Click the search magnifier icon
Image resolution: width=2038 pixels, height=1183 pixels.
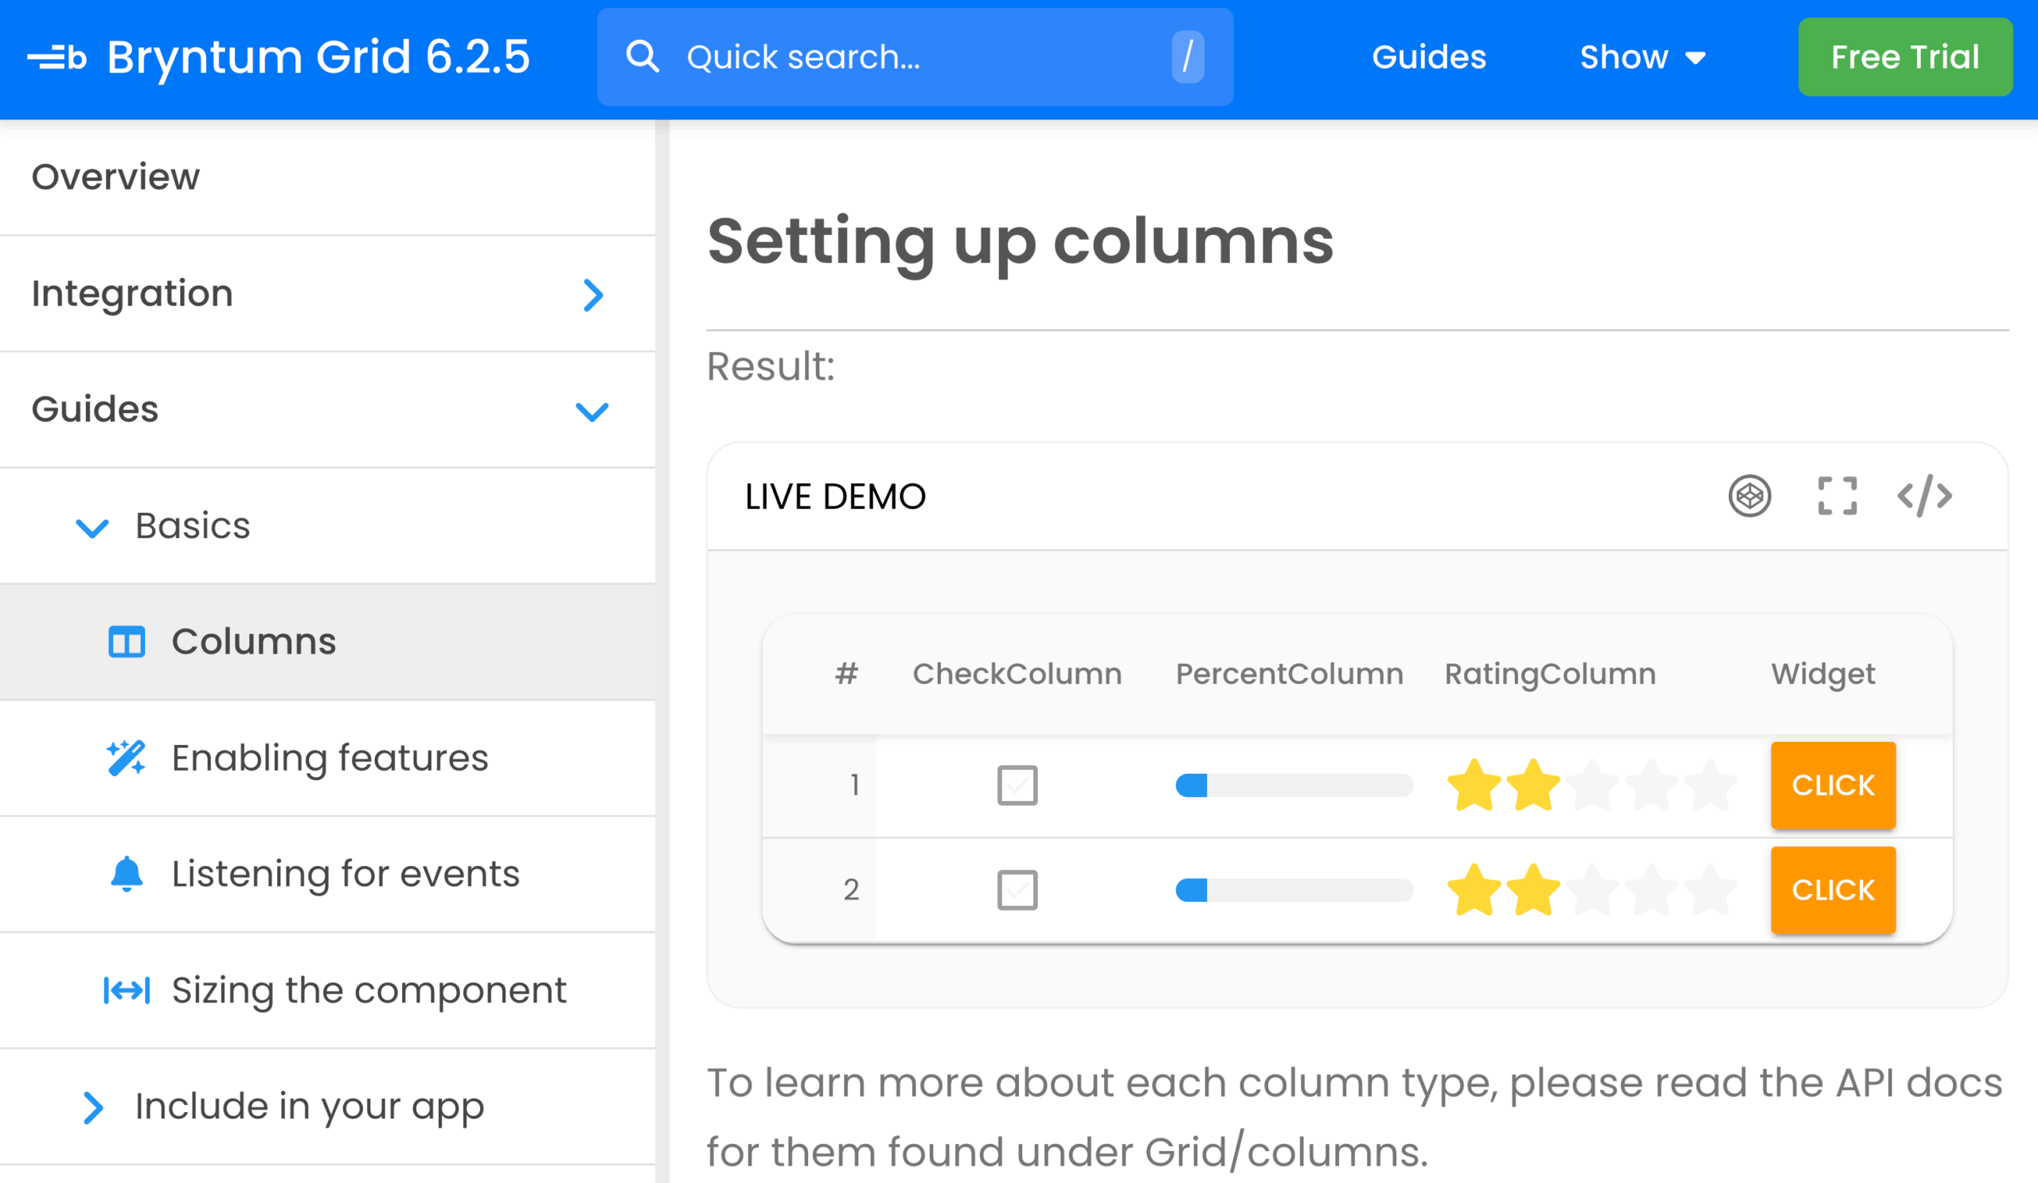pos(643,57)
